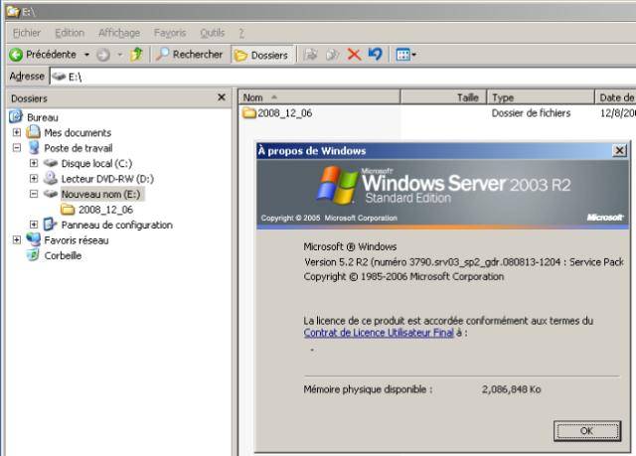Viewport: 636px width, 456px height.
Task: Click the red Delete X icon
Action: point(354,54)
